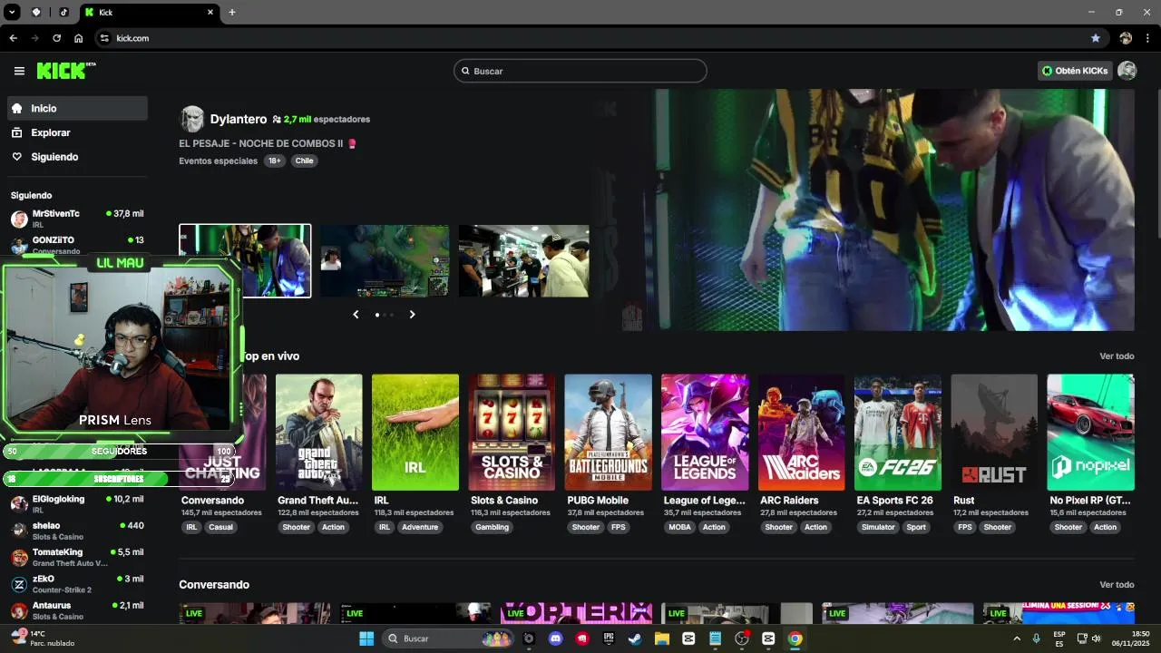Viewport: 1161px width, 653px height.
Task: Open File Explorer from taskbar
Action: [662, 638]
